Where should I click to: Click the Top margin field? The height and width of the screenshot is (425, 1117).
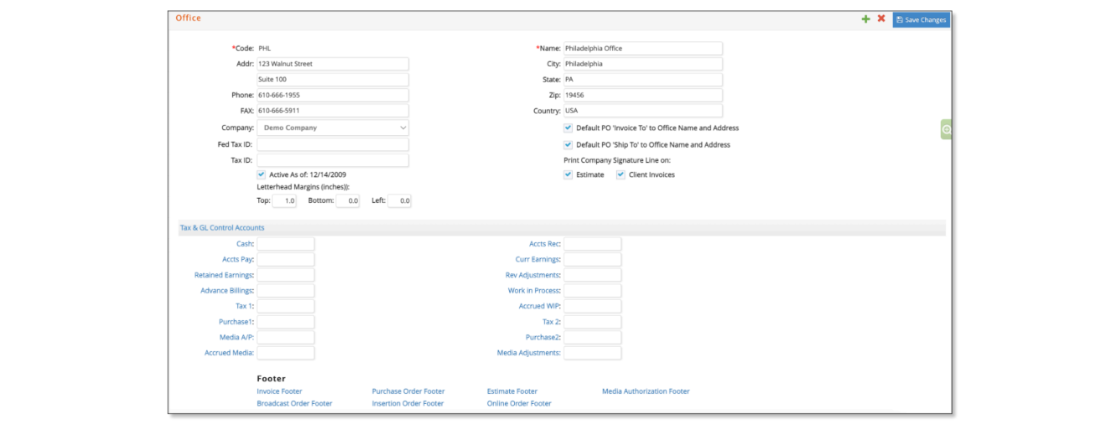pos(284,201)
